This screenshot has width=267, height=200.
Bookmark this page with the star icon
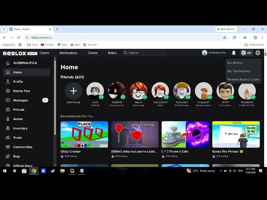224,37
